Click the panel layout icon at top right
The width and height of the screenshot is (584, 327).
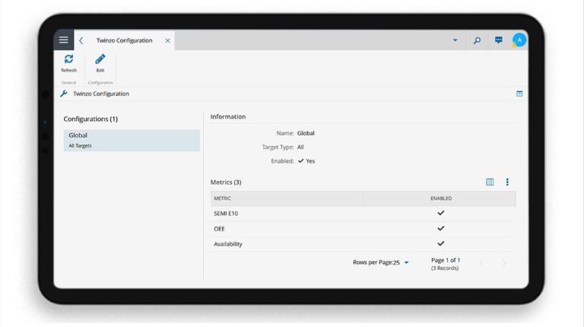point(519,94)
